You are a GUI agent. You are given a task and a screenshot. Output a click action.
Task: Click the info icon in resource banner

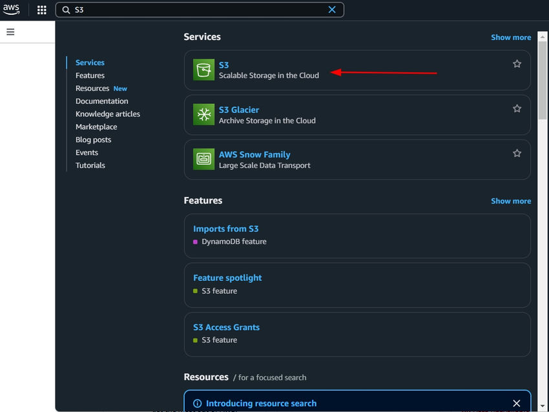[198, 404]
